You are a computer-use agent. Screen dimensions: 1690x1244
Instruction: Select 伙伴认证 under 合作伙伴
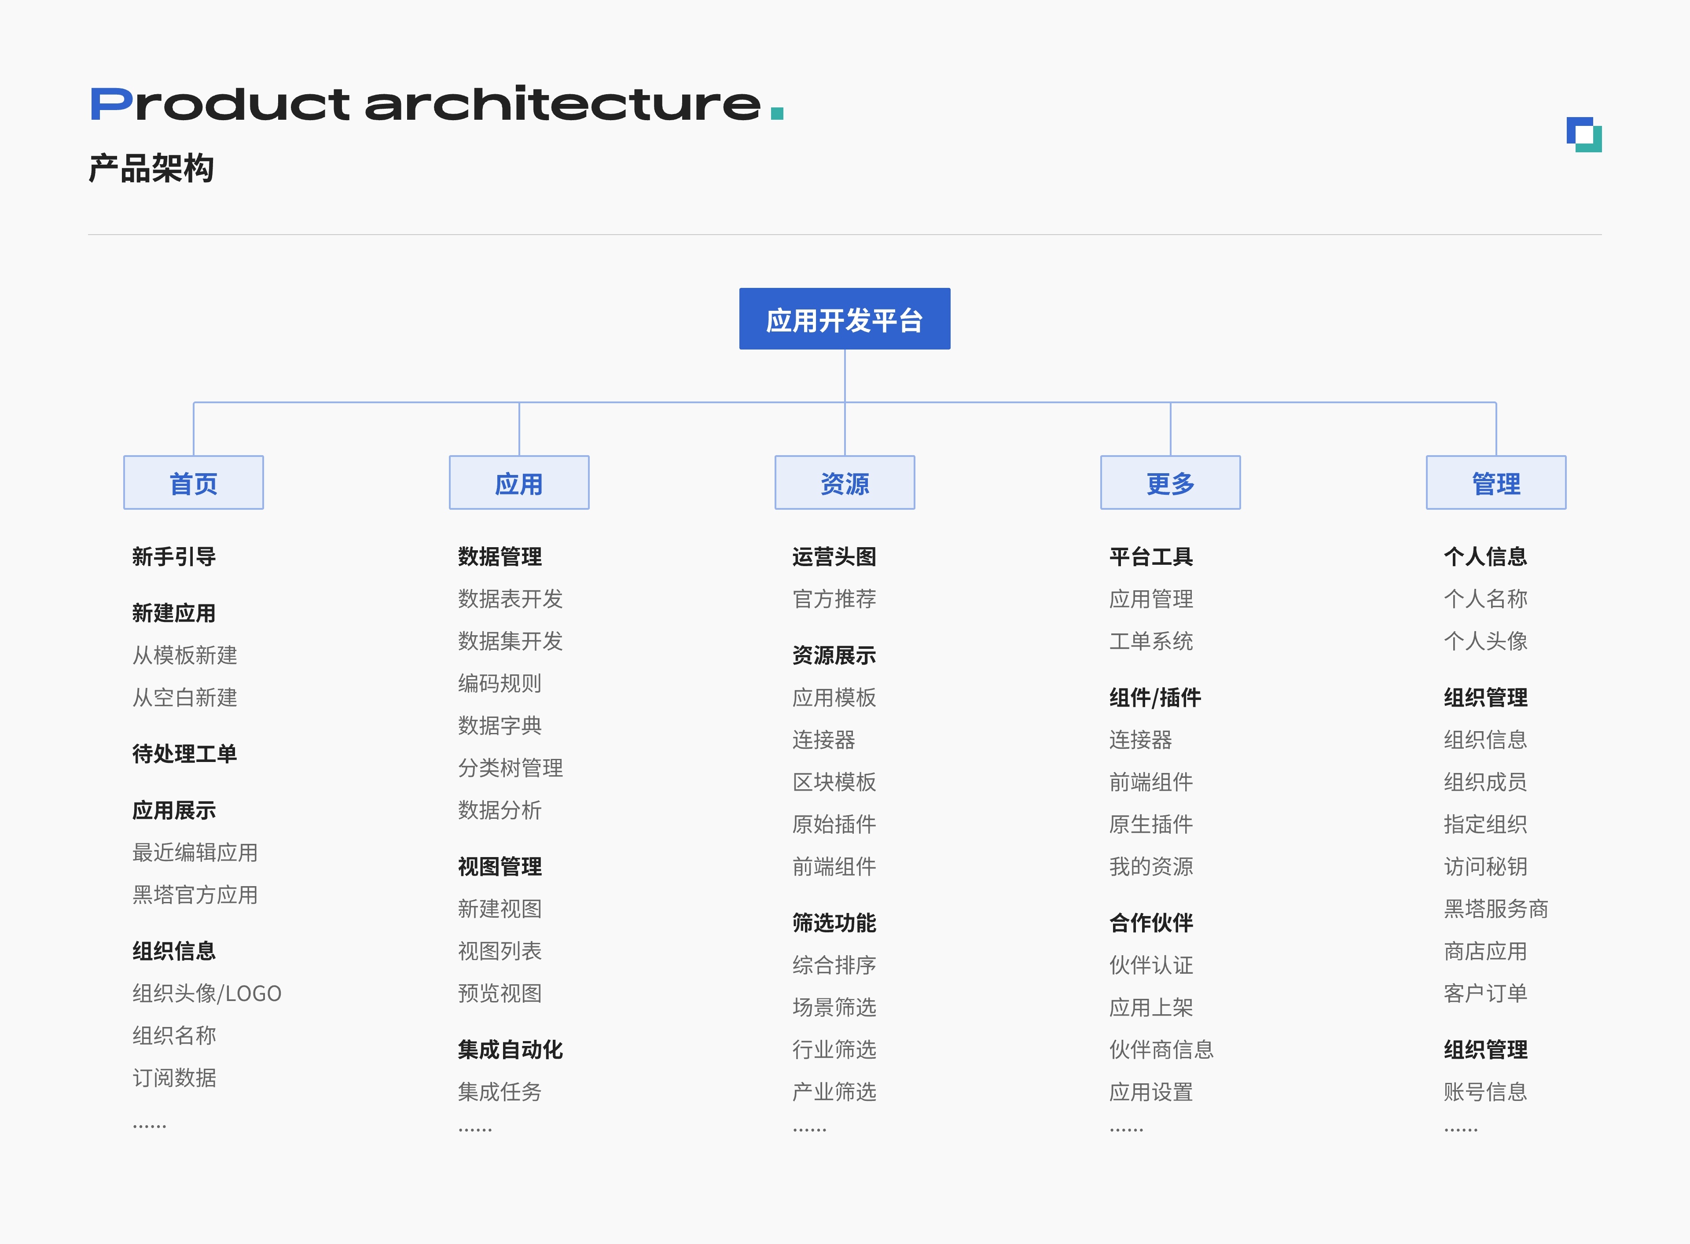coord(1150,964)
